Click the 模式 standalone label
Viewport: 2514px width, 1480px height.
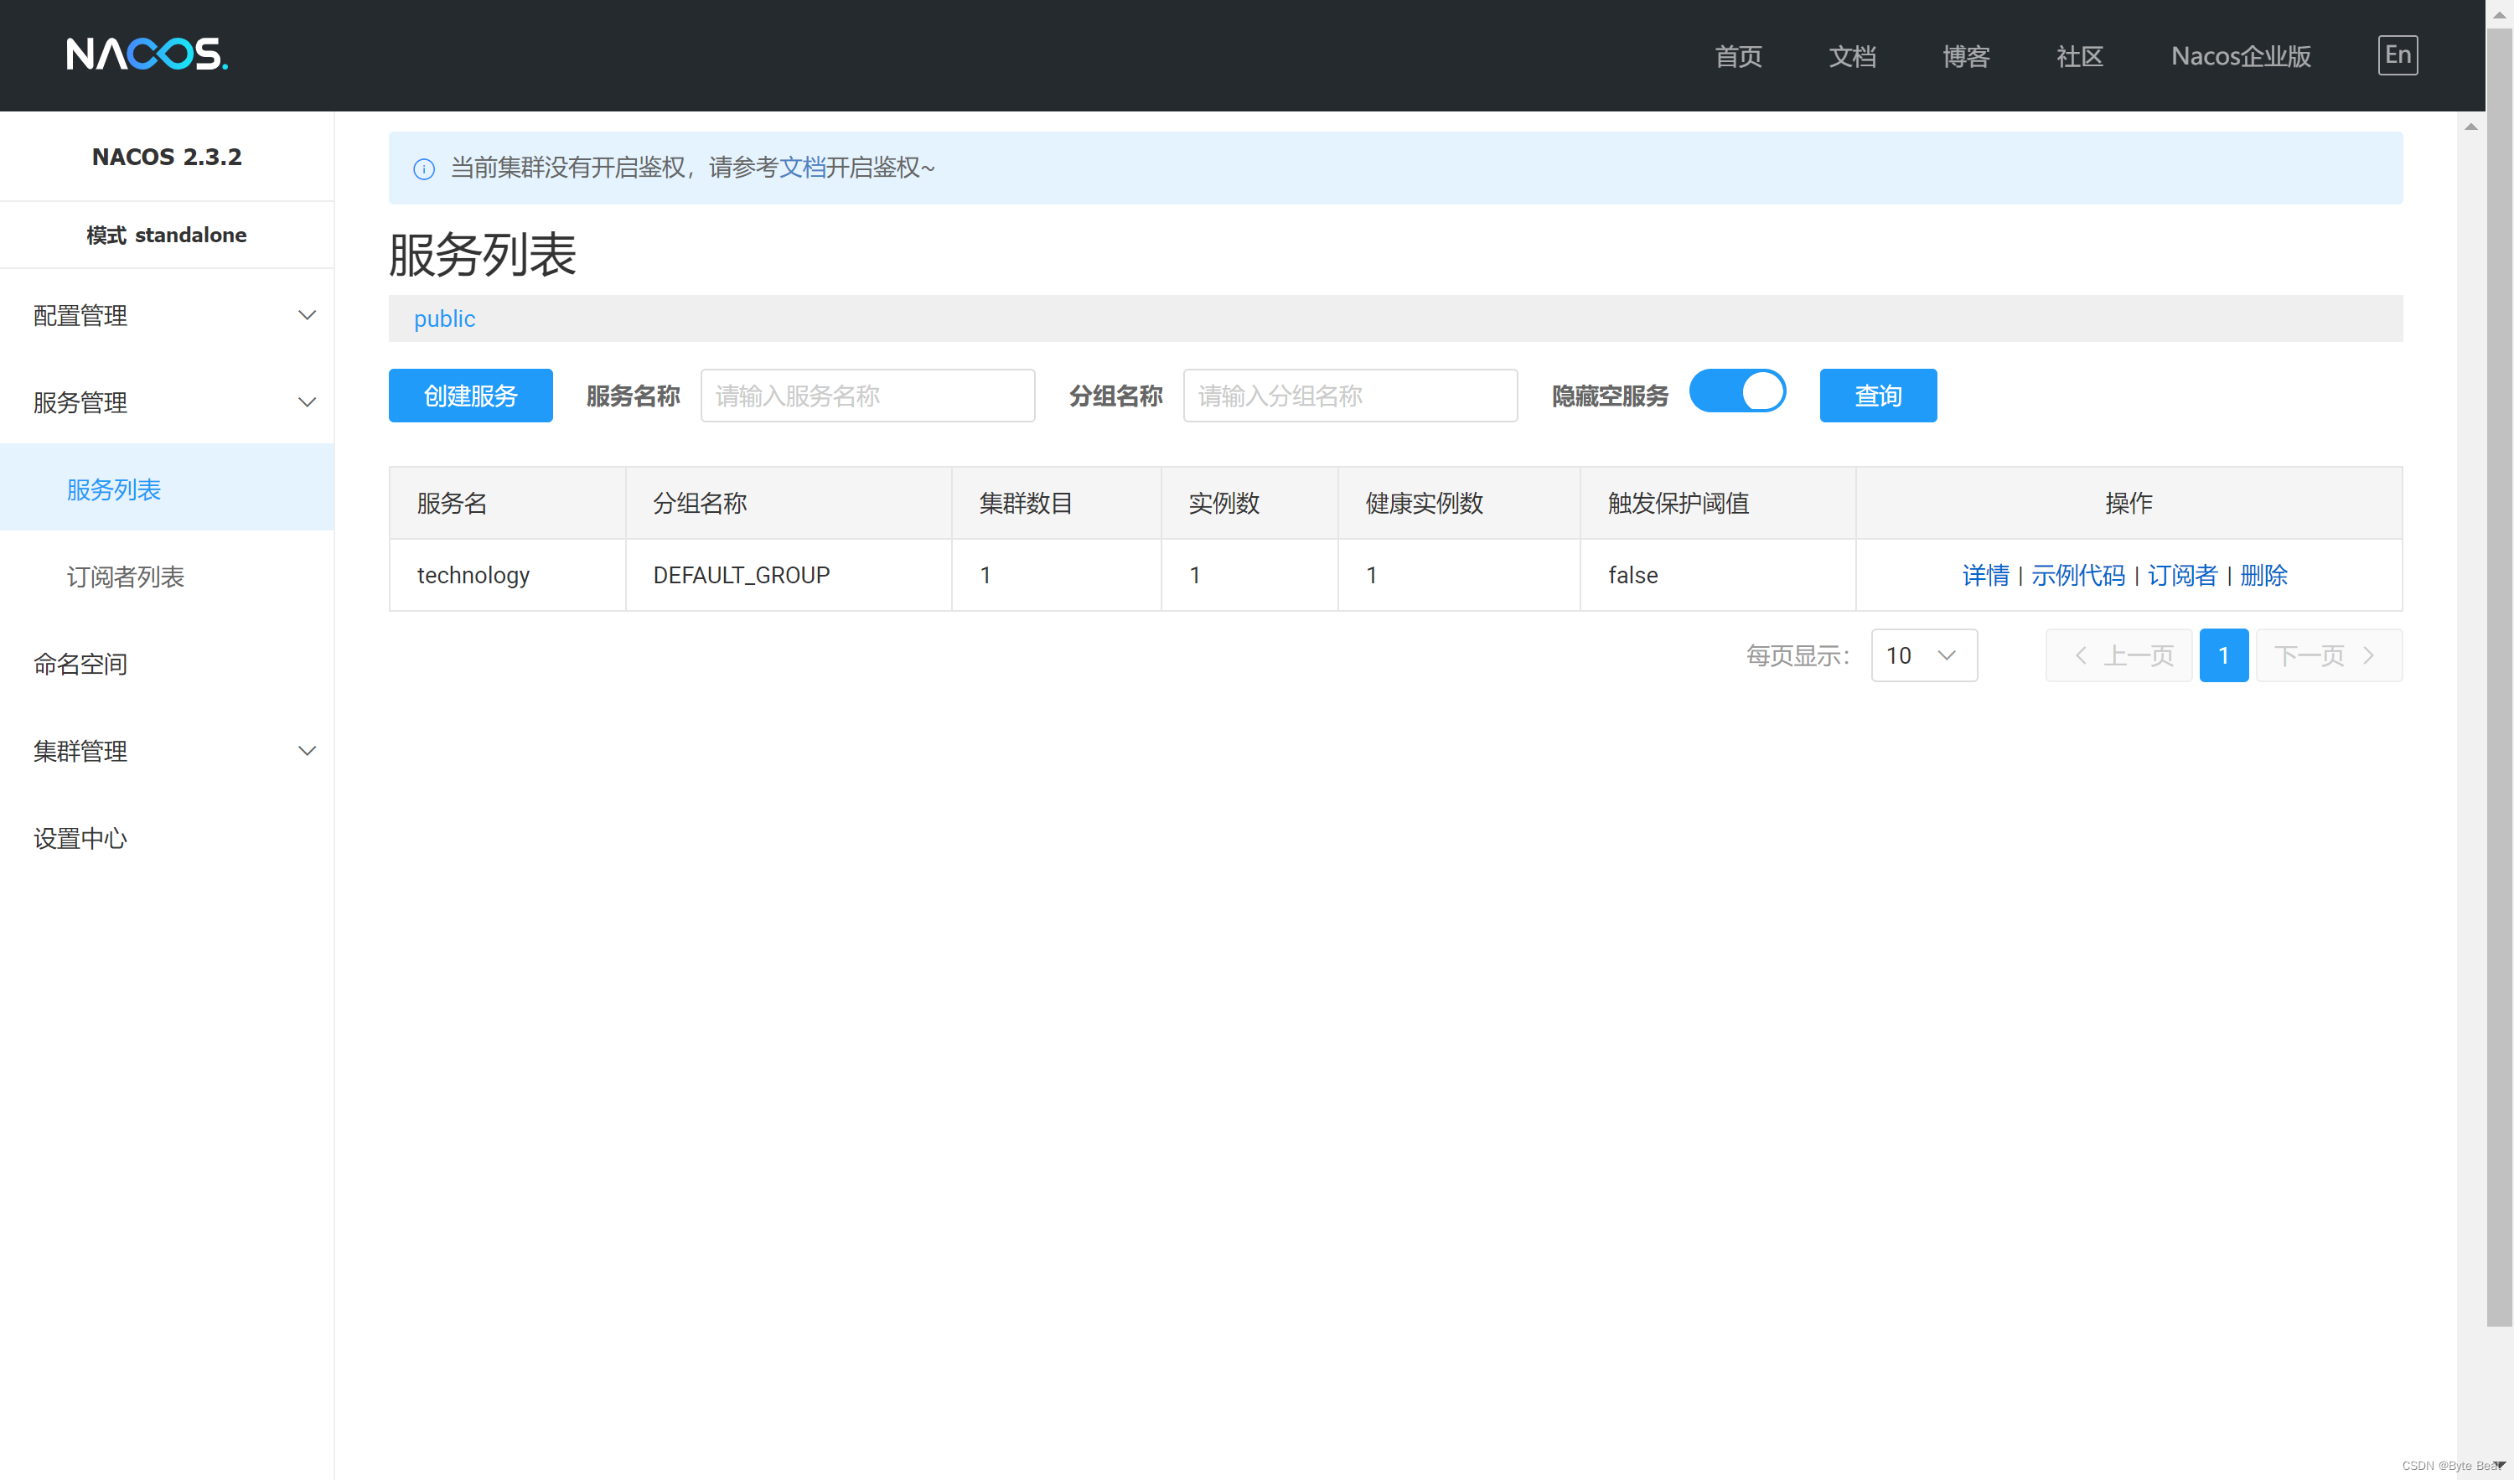(x=167, y=235)
